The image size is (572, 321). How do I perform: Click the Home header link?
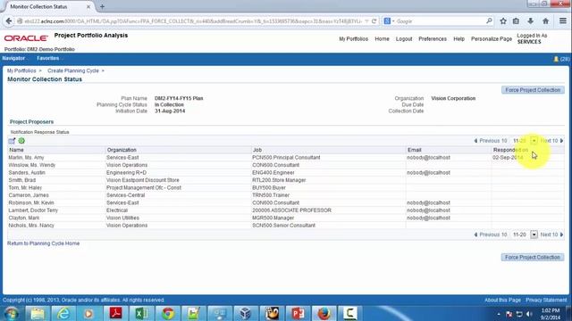tap(382, 39)
